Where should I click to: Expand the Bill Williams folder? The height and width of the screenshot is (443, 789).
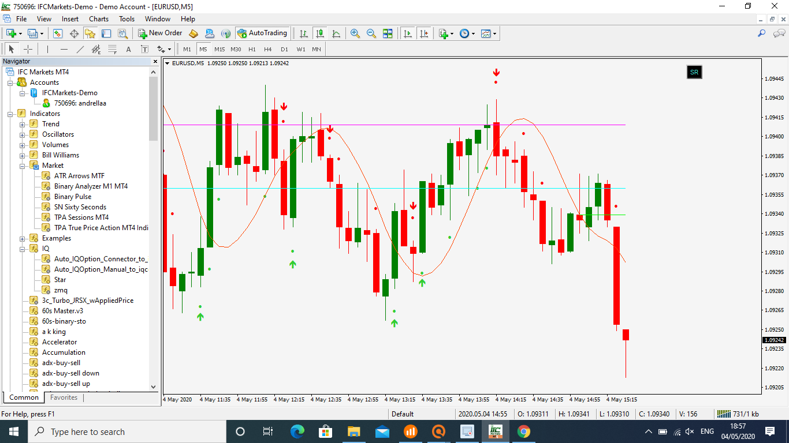(x=22, y=155)
